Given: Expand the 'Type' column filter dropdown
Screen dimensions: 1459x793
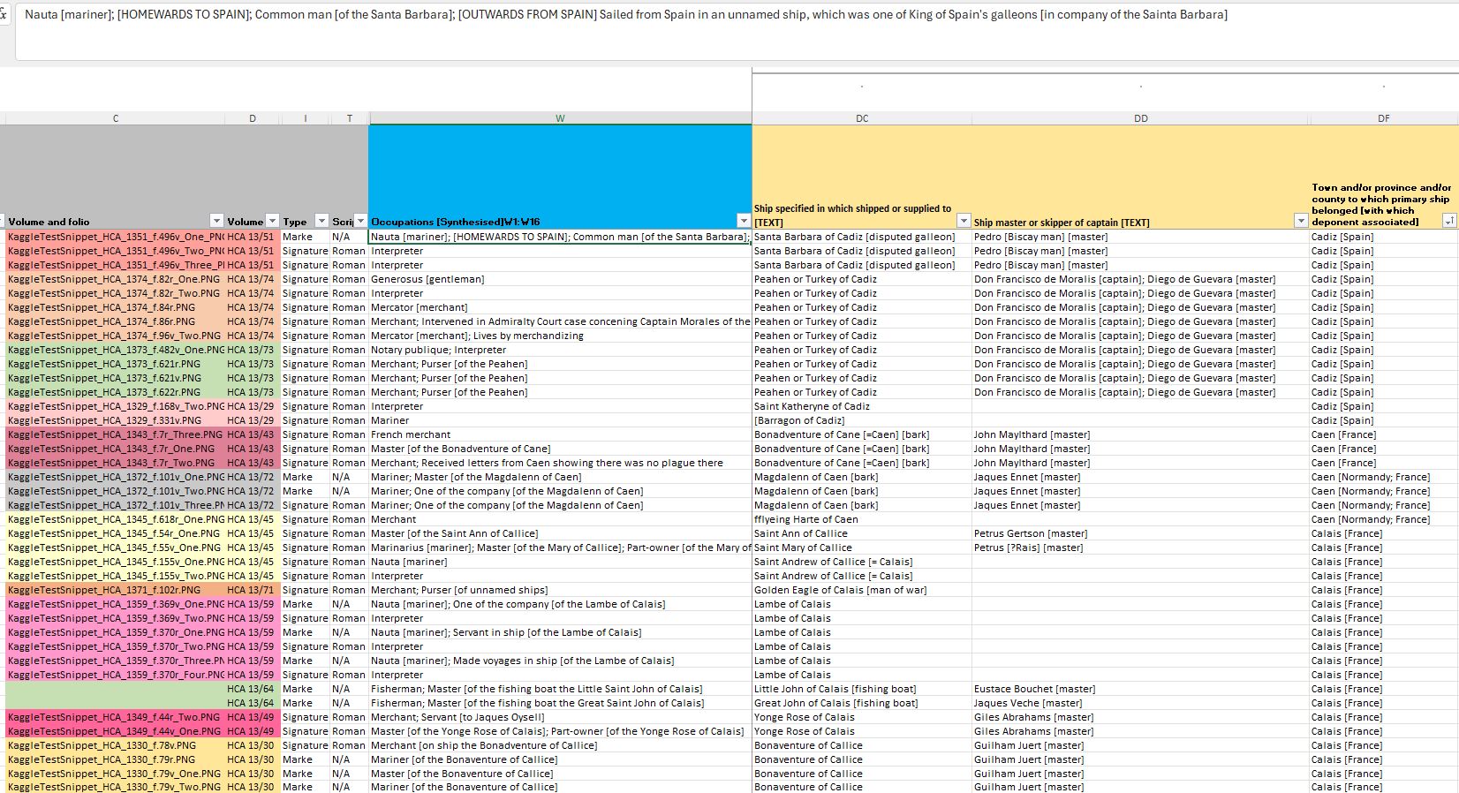Looking at the screenshot, I should click(x=321, y=221).
